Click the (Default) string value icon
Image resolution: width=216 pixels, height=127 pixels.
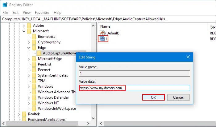click(102, 33)
